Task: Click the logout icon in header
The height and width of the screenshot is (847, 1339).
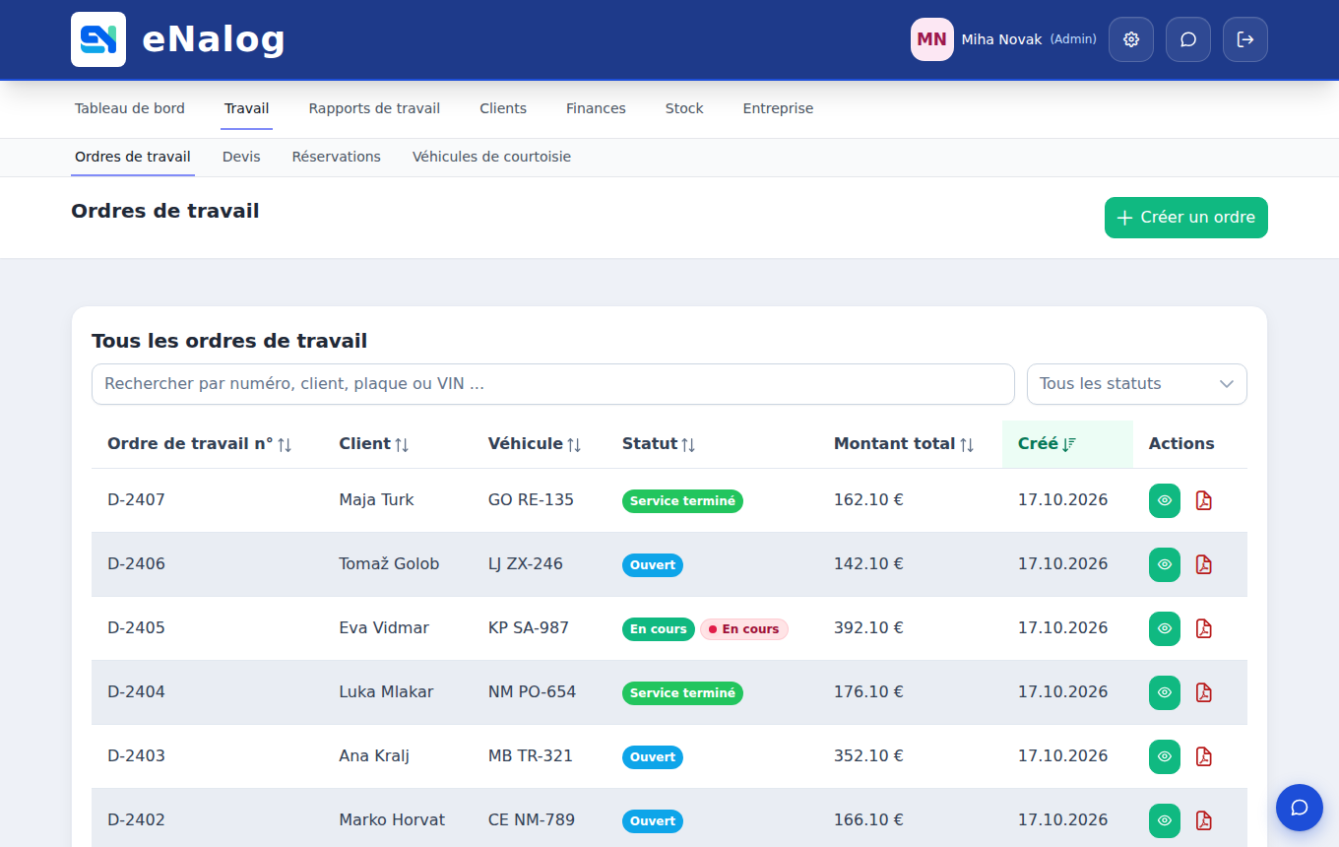Action: 1245,39
